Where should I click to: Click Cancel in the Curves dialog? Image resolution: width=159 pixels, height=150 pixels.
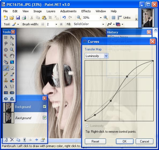point(144,141)
